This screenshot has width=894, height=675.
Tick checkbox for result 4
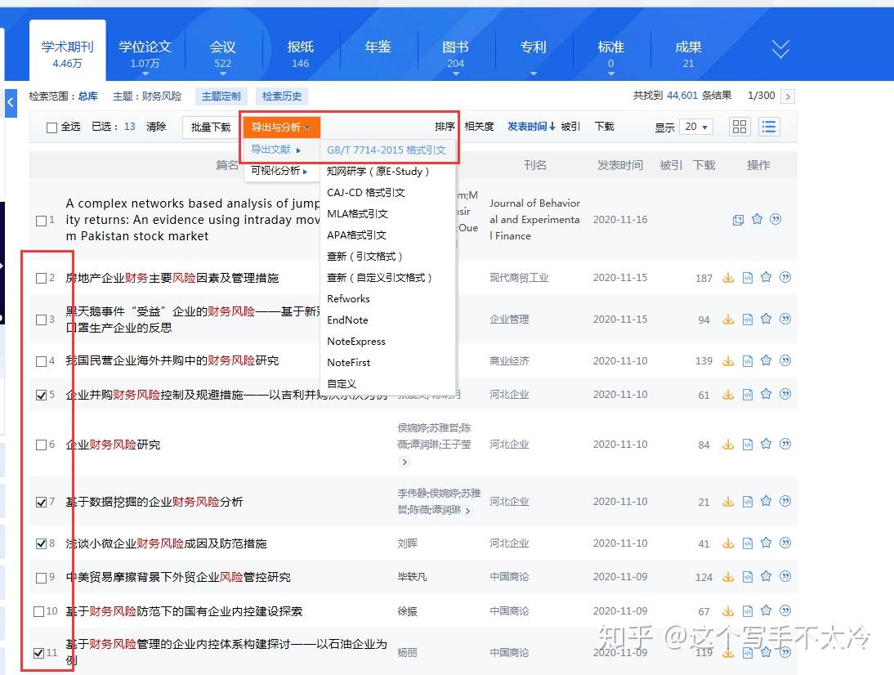tap(41, 361)
